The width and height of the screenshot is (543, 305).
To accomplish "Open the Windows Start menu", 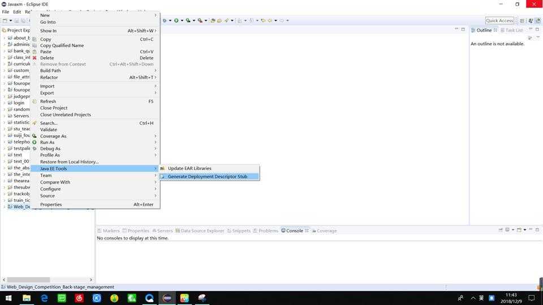I will click(8, 298).
